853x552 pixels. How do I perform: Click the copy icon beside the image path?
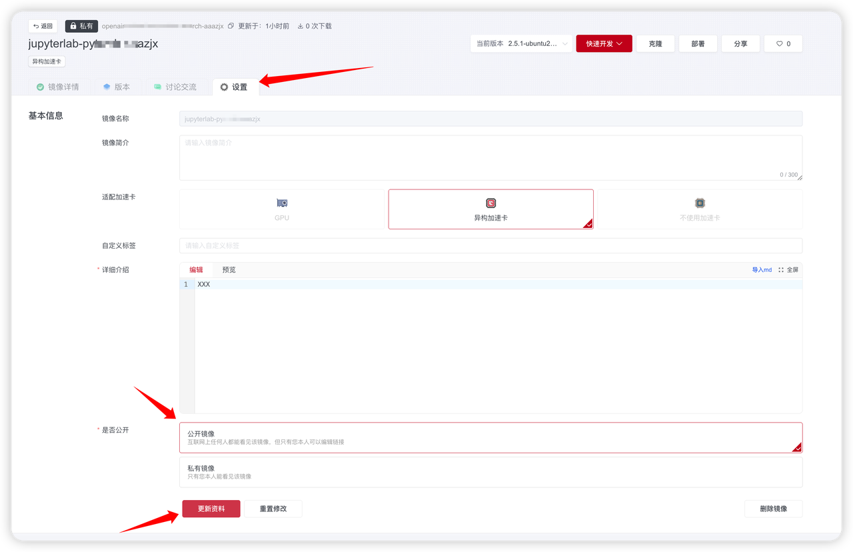pyautogui.click(x=231, y=26)
